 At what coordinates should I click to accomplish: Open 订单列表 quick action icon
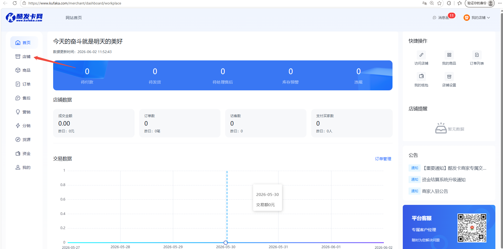(477, 55)
